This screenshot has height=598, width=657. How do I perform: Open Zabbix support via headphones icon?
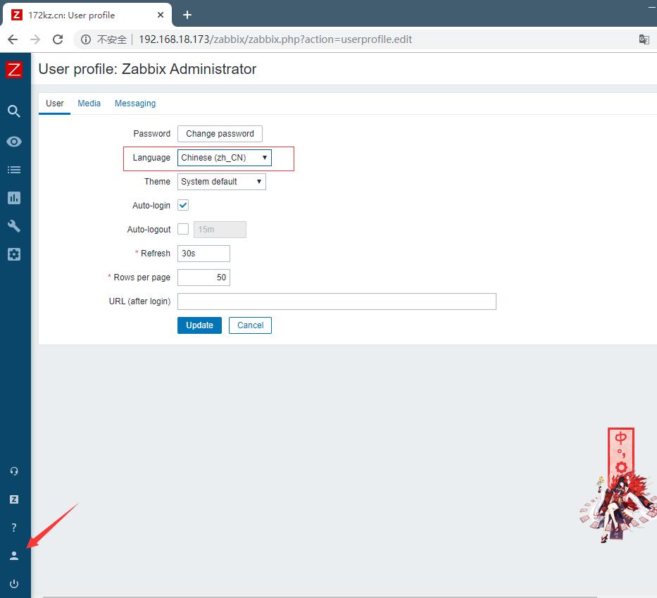click(14, 471)
